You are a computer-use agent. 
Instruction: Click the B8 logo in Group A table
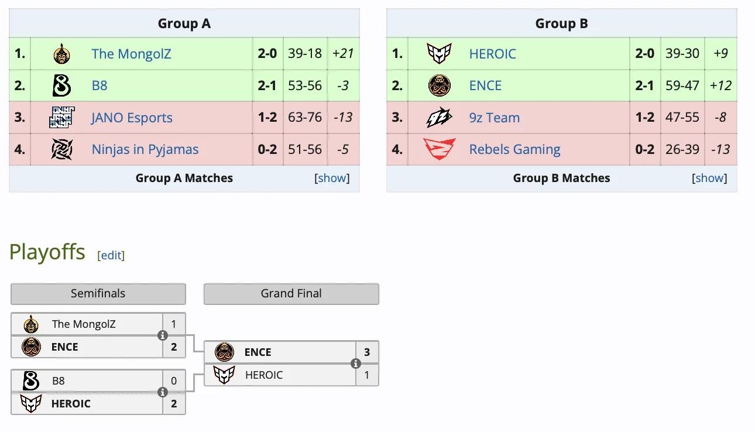pyautogui.click(x=61, y=85)
